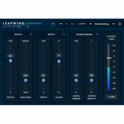Select next preset arrow
The width and height of the screenshot is (124, 124).
113,24
